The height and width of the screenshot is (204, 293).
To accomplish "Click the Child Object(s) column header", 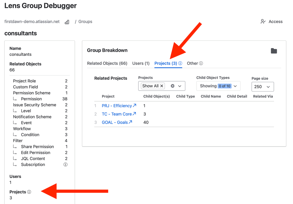I will coord(157,96).
